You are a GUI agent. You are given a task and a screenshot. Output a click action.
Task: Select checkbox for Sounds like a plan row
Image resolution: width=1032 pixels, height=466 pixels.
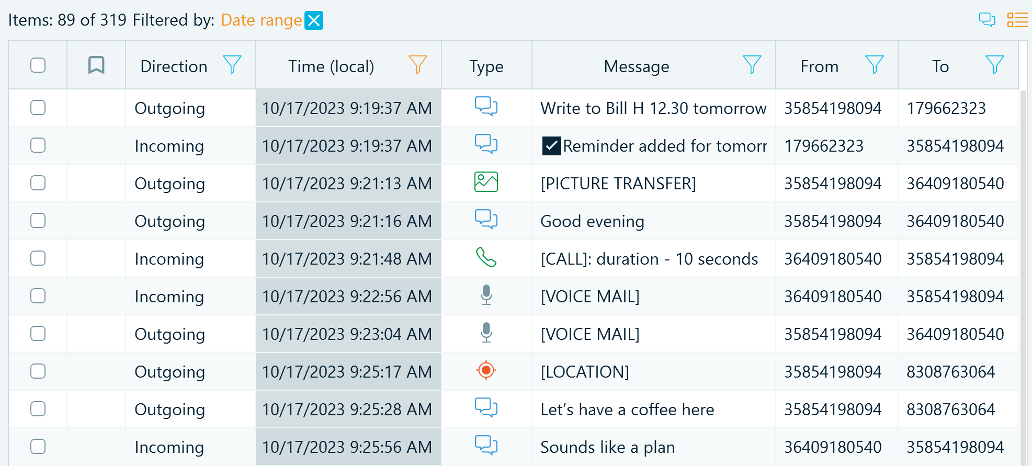pos(38,447)
